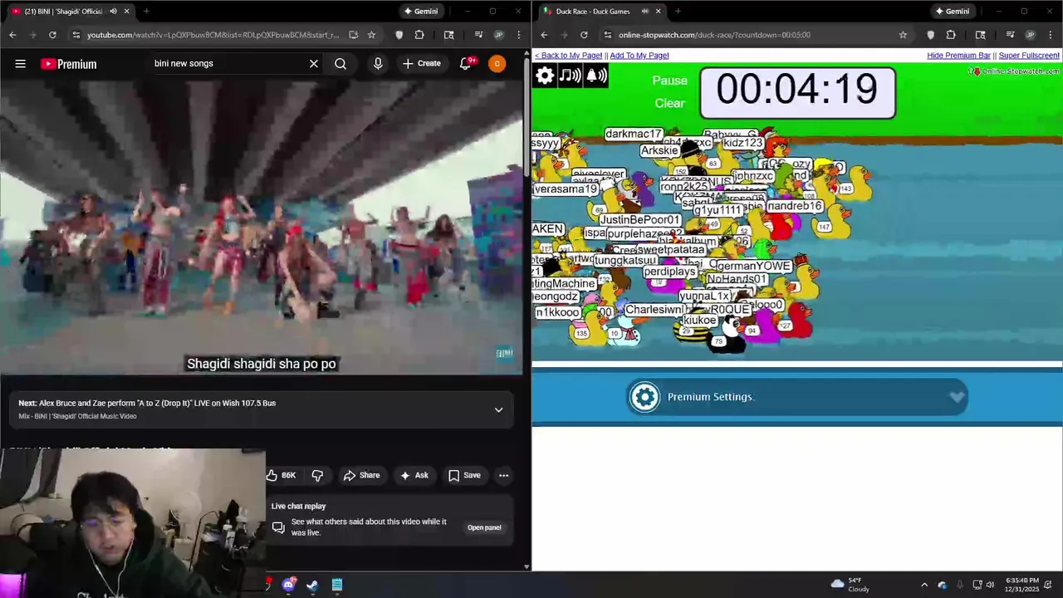The width and height of the screenshot is (1063, 598).
Task: Expand the Premium Settings panel
Action: 797,397
